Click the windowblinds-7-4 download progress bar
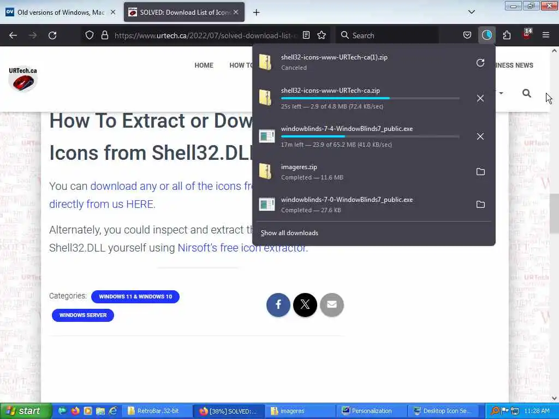 [x=370, y=136]
